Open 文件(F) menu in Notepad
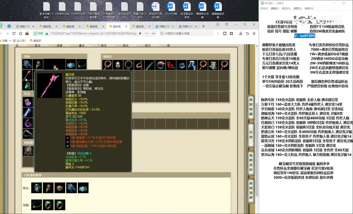Image resolution: width=353 pixels, height=214 pixels. (264, 9)
